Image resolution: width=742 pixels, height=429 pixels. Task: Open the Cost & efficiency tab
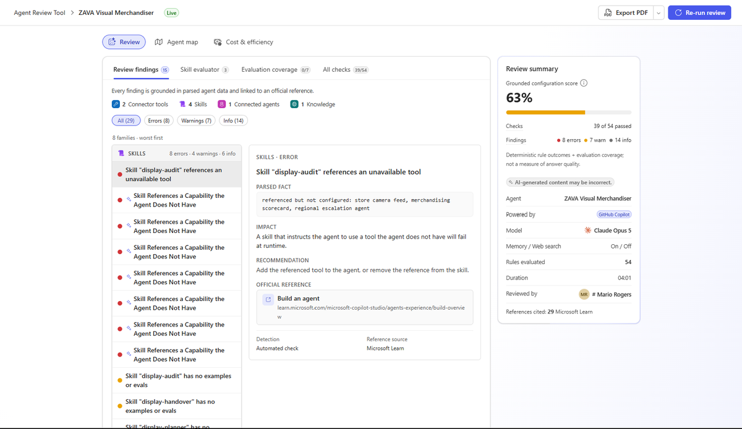[243, 42]
